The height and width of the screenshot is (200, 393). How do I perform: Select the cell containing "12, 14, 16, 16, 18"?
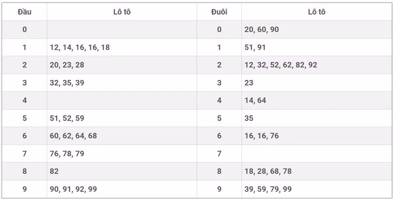click(x=80, y=47)
